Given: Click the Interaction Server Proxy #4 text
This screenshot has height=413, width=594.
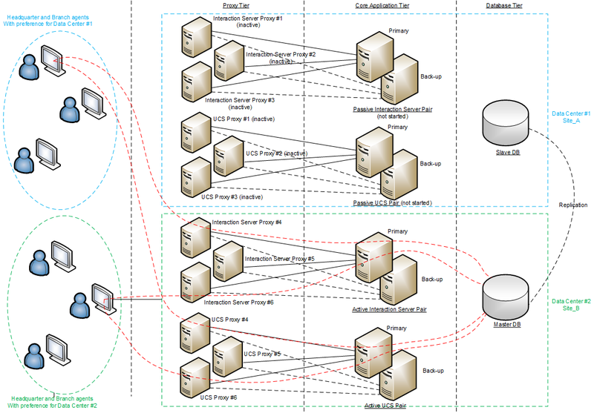Looking at the screenshot, I should point(247,222).
